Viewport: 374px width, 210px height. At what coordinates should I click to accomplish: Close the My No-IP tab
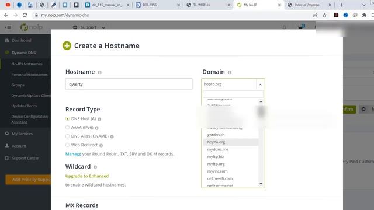point(279,5)
